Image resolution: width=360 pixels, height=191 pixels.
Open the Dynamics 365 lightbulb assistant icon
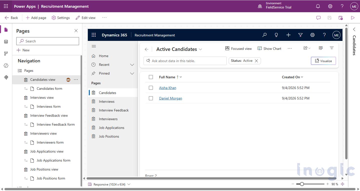tap(276, 35)
